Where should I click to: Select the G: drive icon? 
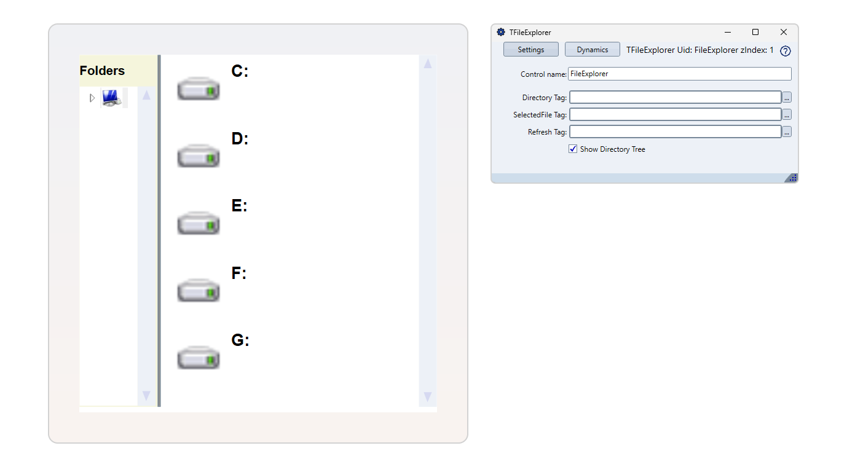coord(199,358)
